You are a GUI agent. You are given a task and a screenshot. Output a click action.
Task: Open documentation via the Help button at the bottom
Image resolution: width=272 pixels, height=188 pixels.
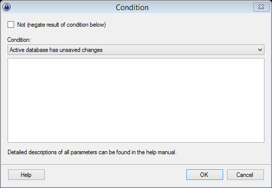tap(26, 174)
